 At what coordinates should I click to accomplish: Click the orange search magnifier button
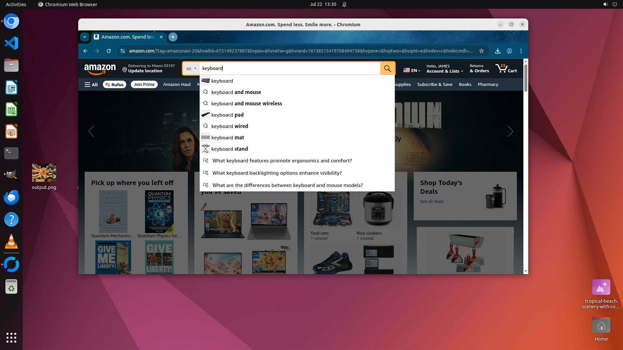(387, 68)
